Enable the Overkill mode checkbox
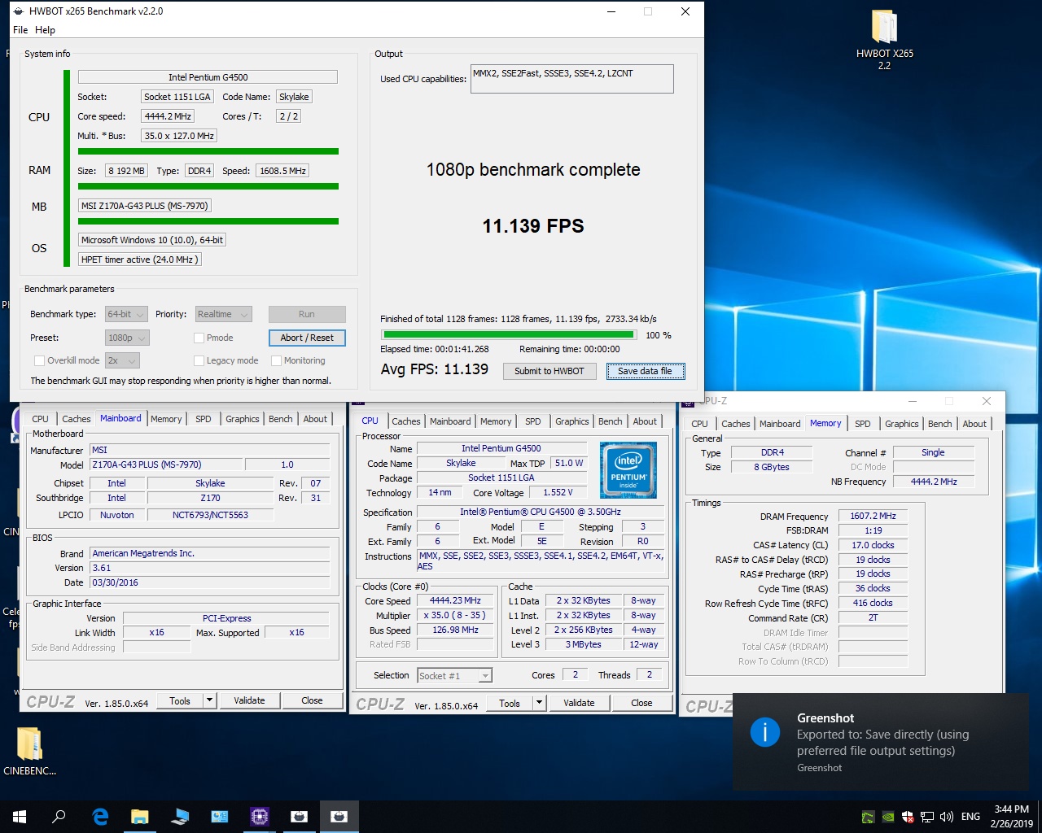1042x833 pixels. (39, 360)
